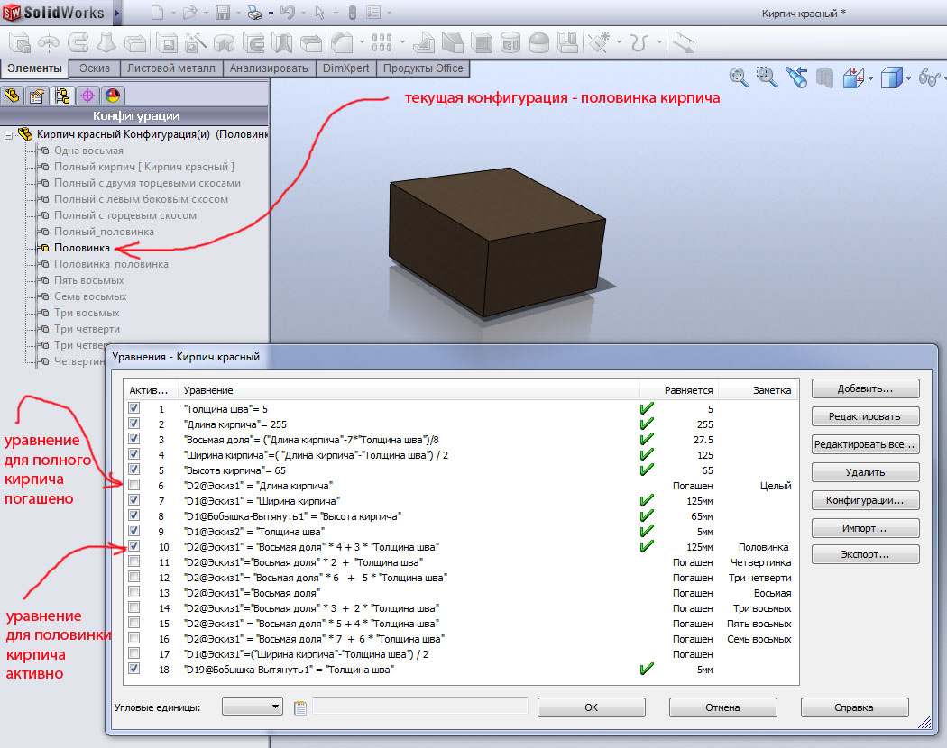Click the Print icon in the top toolbar
947x748 pixels.
[x=255, y=14]
